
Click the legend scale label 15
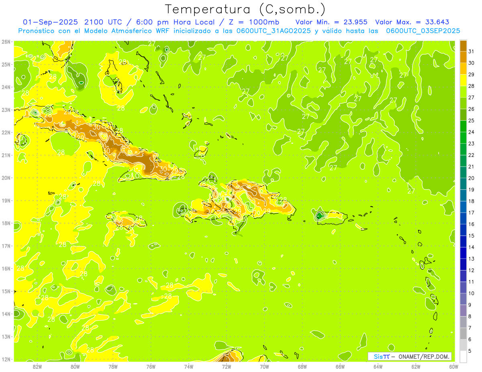pyautogui.click(x=472, y=236)
